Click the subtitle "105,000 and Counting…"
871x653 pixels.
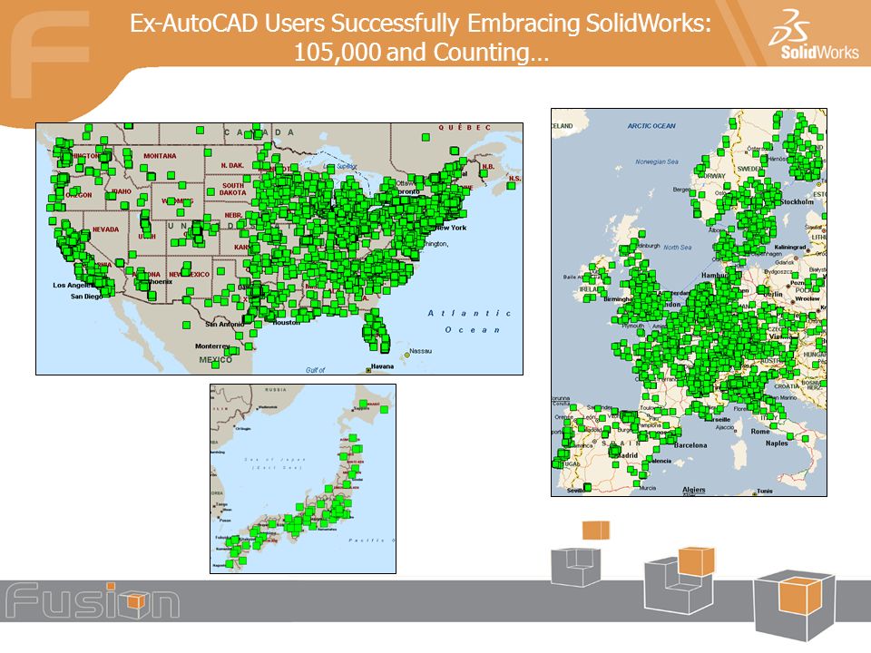(x=421, y=53)
